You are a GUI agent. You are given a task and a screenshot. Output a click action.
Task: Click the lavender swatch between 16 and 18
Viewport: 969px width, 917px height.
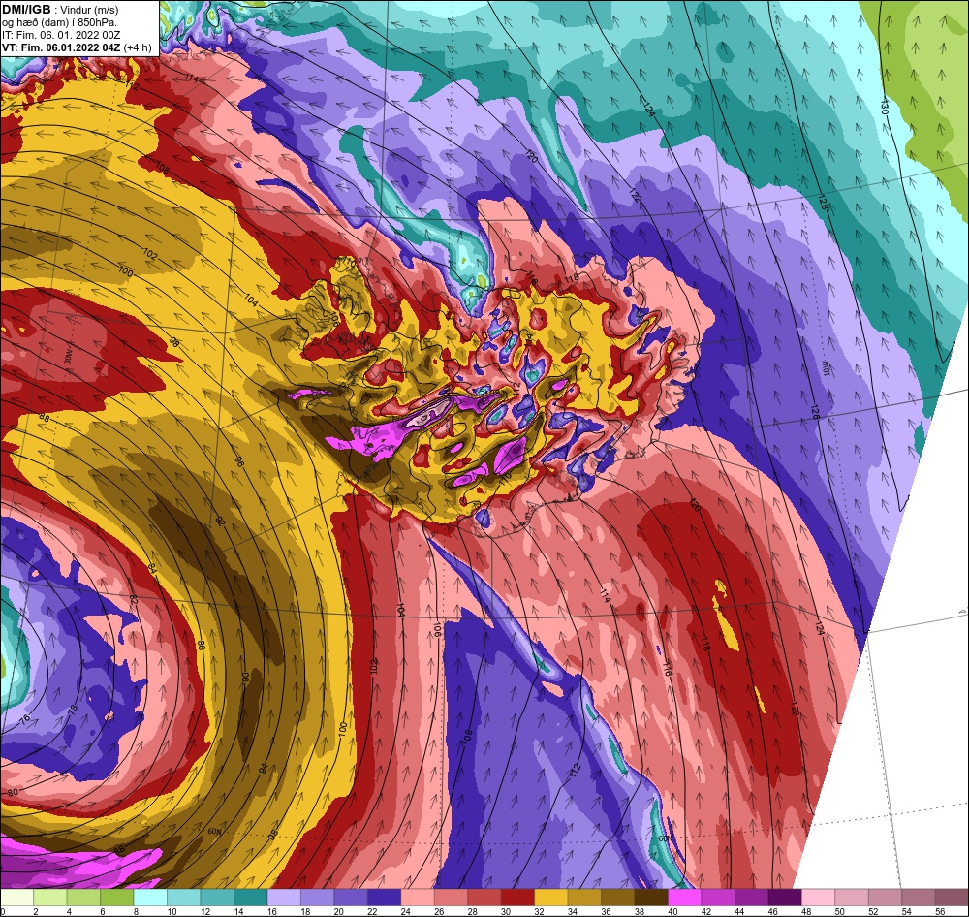[x=284, y=898]
